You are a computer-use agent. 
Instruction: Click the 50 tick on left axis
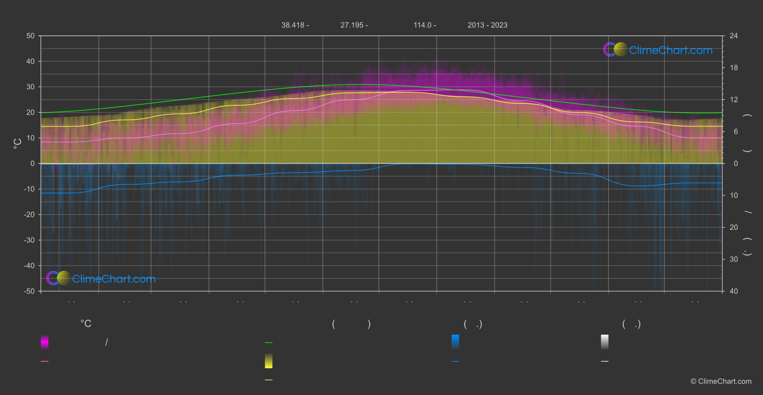click(31, 36)
